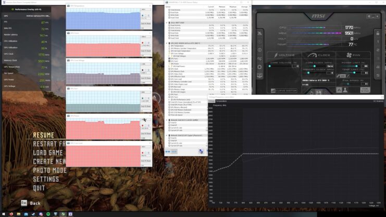
Task: Select profile slot 5 in Afterburner
Action: coord(378,75)
